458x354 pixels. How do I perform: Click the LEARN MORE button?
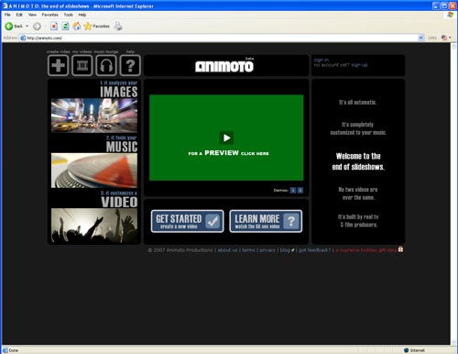tap(266, 221)
